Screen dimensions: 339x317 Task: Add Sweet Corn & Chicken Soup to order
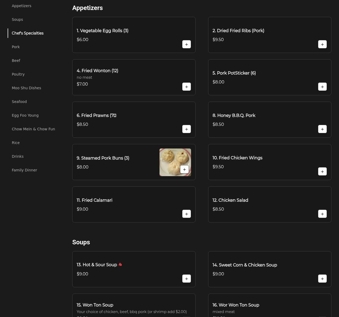(x=322, y=279)
